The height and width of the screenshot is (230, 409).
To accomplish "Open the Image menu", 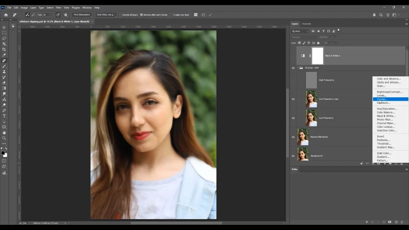I will 24,8.
